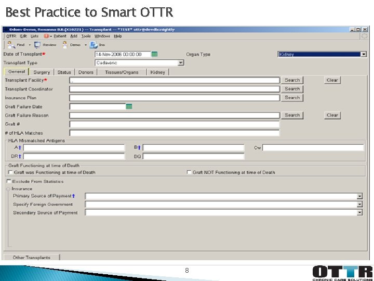Click the Graft Failure Reason field
Image resolution: width=374 pixels, height=281 pixels.
(175, 116)
